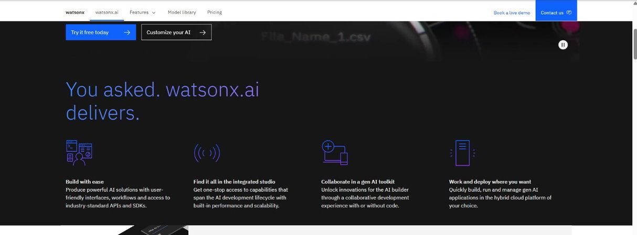This screenshot has width=637, height=235.
Task: Click Book a live demo link
Action: tap(512, 13)
